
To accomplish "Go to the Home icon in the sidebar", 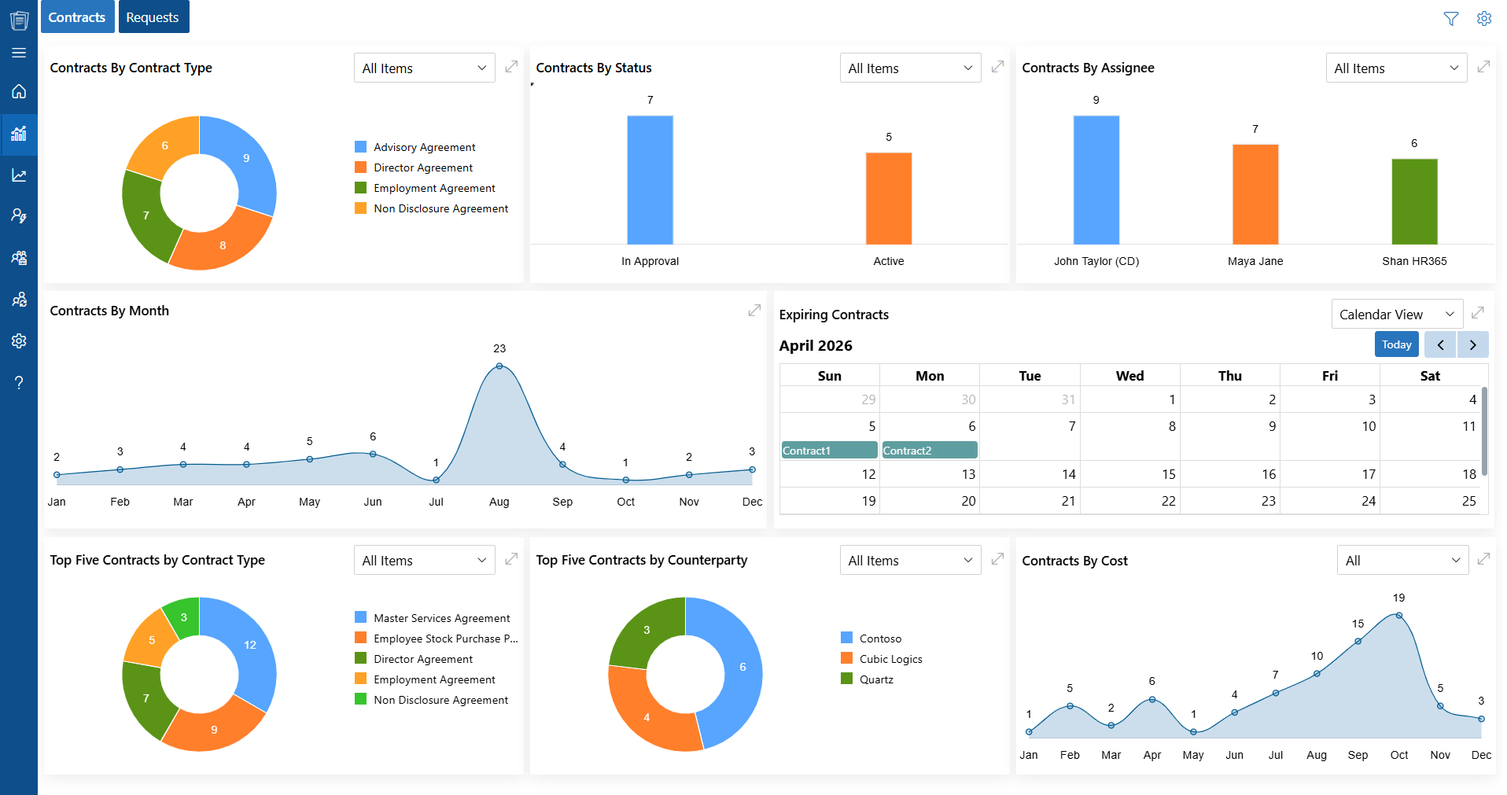I will [19, 91].
